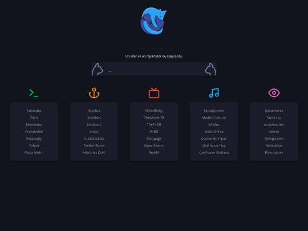308x231 pixels.
Task: Open the Invidious link
Action: click(x=94, y=124)
